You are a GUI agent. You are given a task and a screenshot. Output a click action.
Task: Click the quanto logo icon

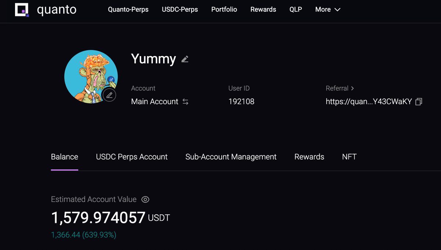(x=22, y=10)
